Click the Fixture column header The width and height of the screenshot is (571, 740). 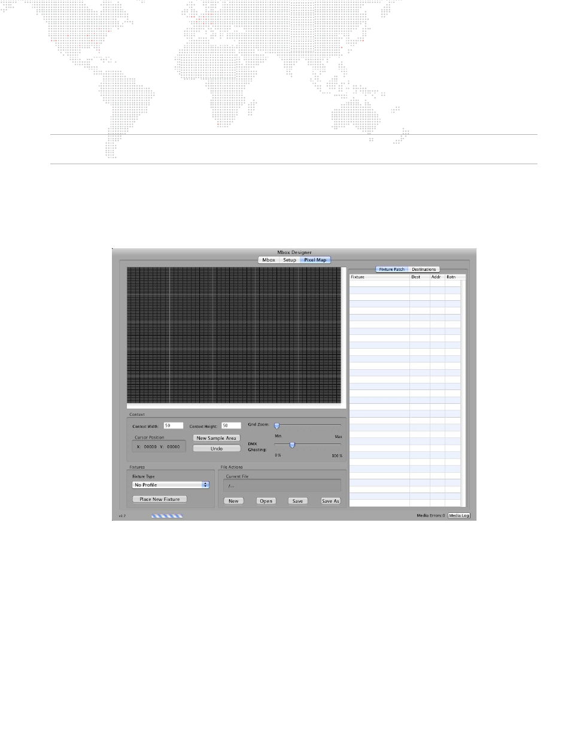379,277
